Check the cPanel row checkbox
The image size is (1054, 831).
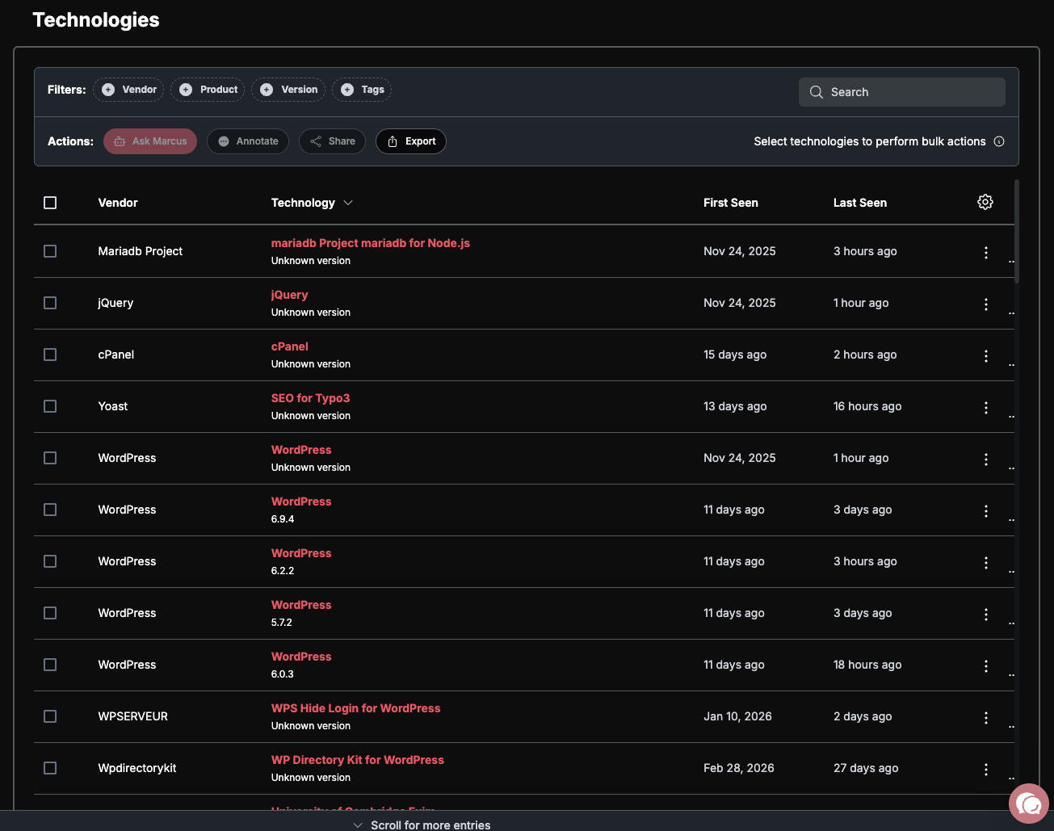pyautogui.click(x=50, y=355)
